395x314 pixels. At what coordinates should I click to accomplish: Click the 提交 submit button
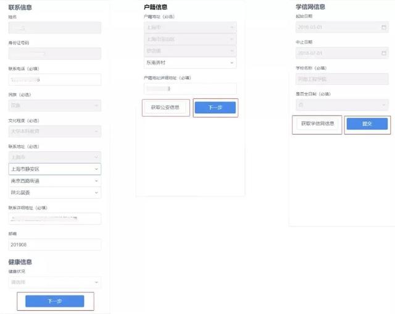pyautogui.click(x=367, y=124)
